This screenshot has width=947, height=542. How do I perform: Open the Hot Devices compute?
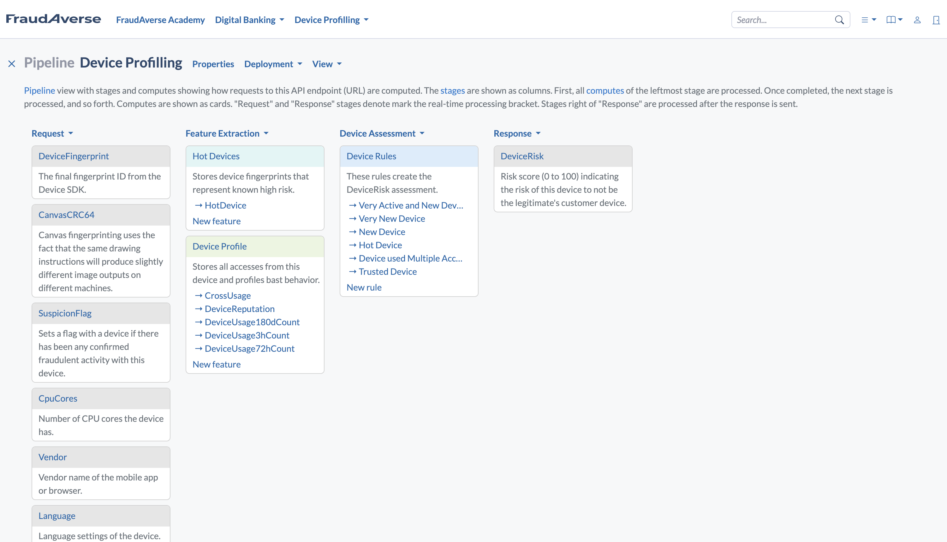click(216, 156)
